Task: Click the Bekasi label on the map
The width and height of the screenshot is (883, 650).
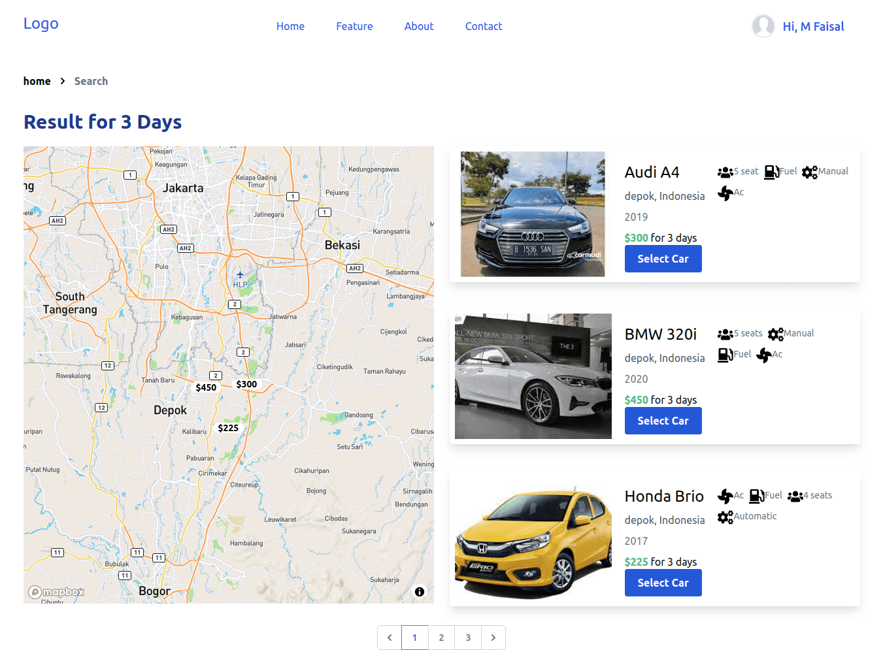Action: point(342,245)
